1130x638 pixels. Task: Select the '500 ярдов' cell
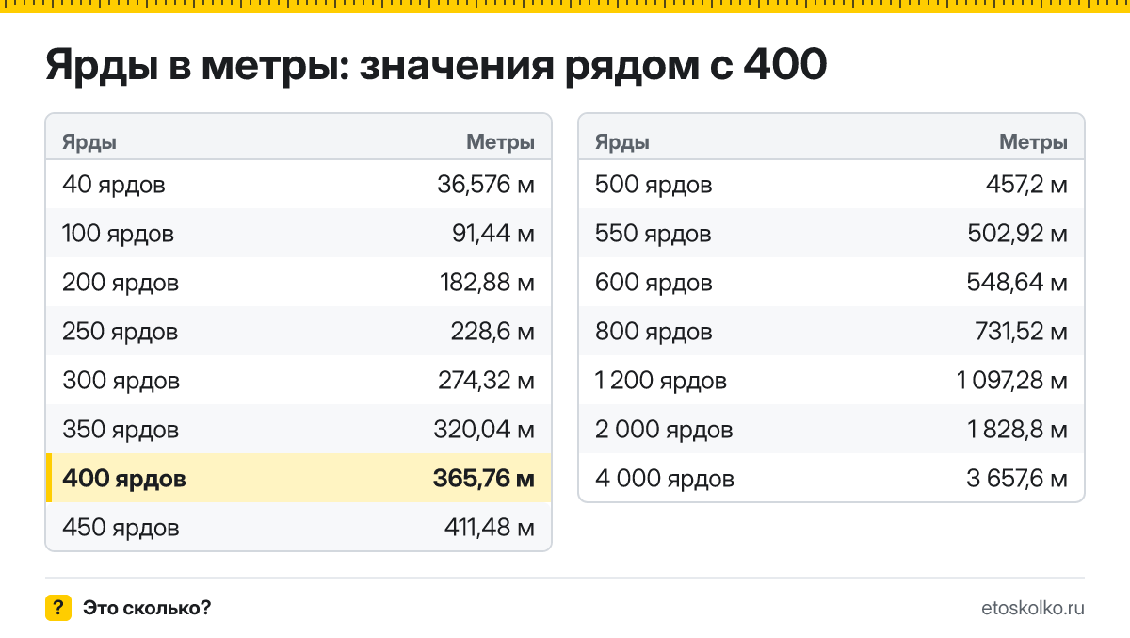[x=654, y=185]
